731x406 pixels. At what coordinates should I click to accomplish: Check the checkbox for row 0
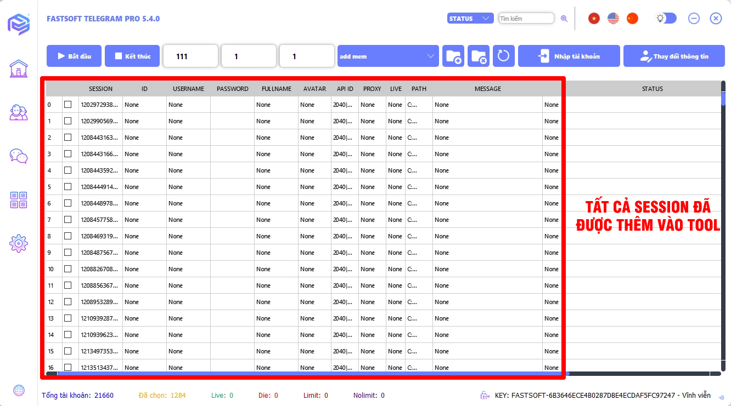(x=68, y=104)
